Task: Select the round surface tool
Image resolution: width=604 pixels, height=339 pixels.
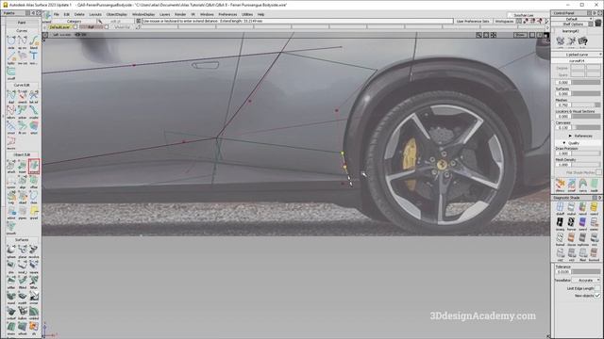Action: (11, 298)
